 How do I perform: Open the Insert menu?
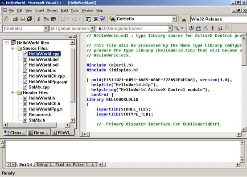pos(40,11)
